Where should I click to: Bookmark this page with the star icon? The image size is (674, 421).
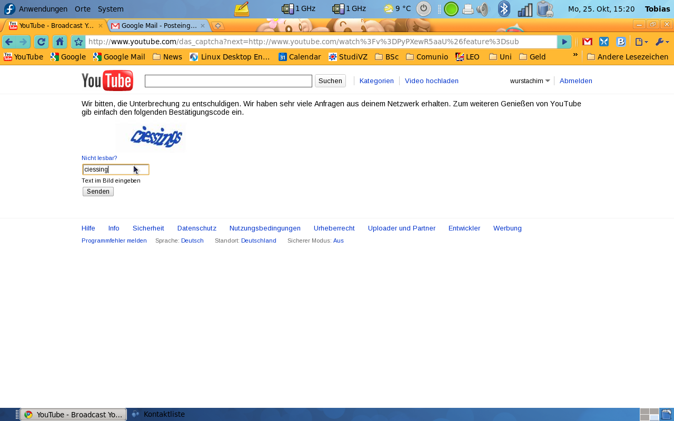(x=78, y=42)
